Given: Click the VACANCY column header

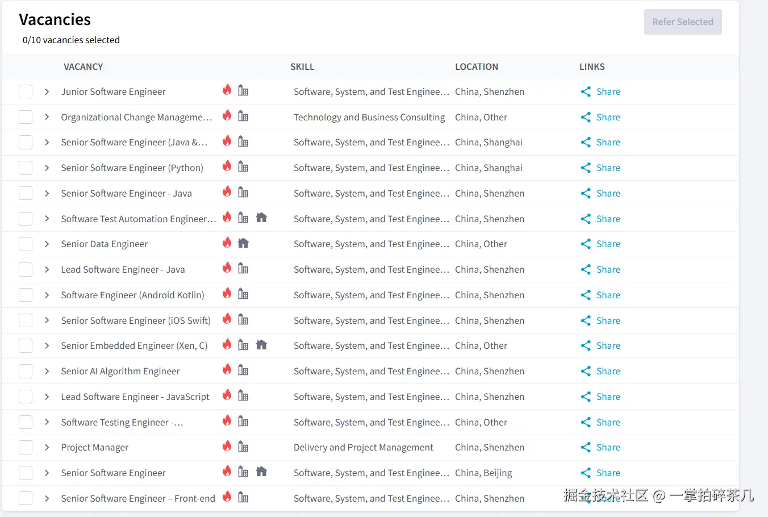Looking at the screenshot, I should point(83,66).
